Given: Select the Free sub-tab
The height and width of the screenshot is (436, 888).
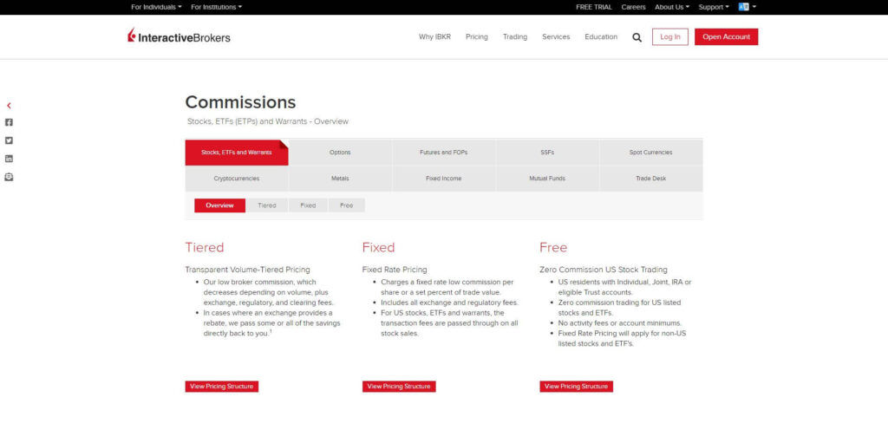Looking at the screenshot, I should [x=347, y=205].
